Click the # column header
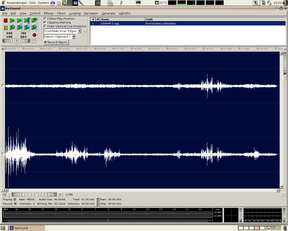288x231 pixels. pos(93,19)
